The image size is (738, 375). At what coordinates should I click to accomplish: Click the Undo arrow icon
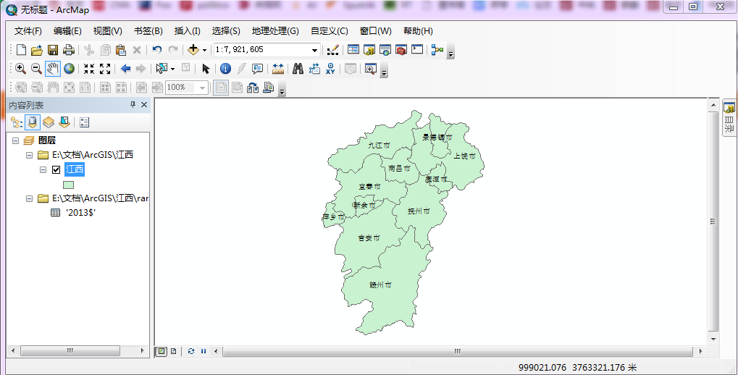[x=157, y=50]
